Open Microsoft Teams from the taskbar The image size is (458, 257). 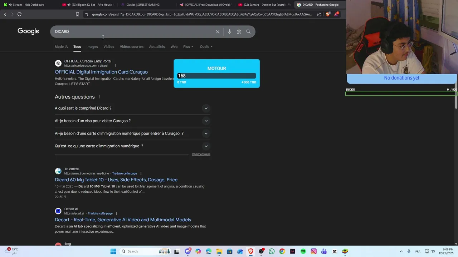[x=324, y=251]
